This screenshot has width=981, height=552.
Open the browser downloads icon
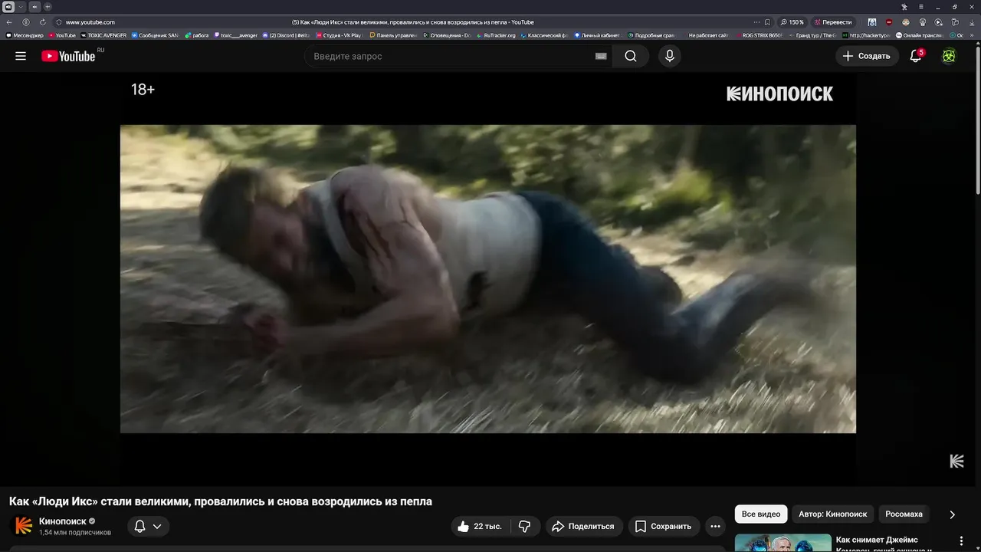[973, 22]
